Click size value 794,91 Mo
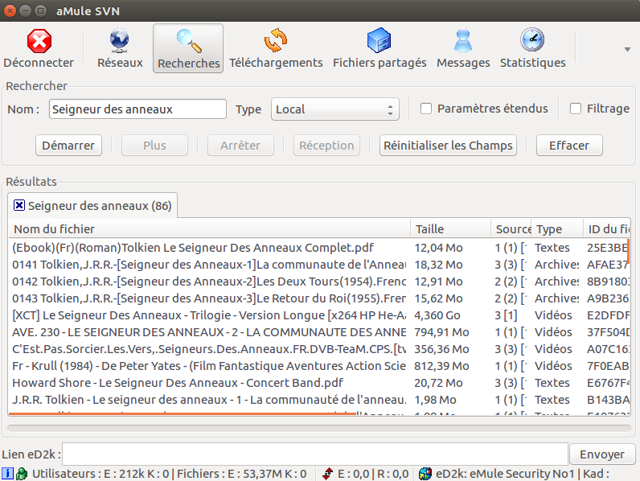 click(441, 332)
